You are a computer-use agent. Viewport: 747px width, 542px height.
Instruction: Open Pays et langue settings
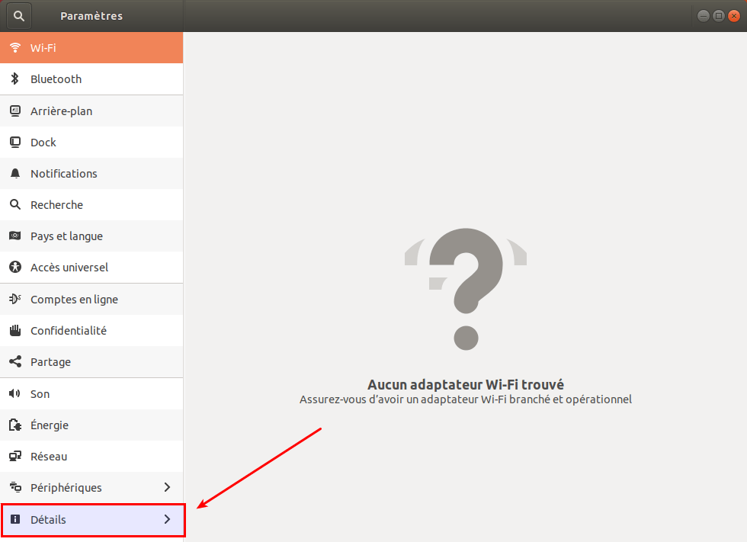(66, 236)
